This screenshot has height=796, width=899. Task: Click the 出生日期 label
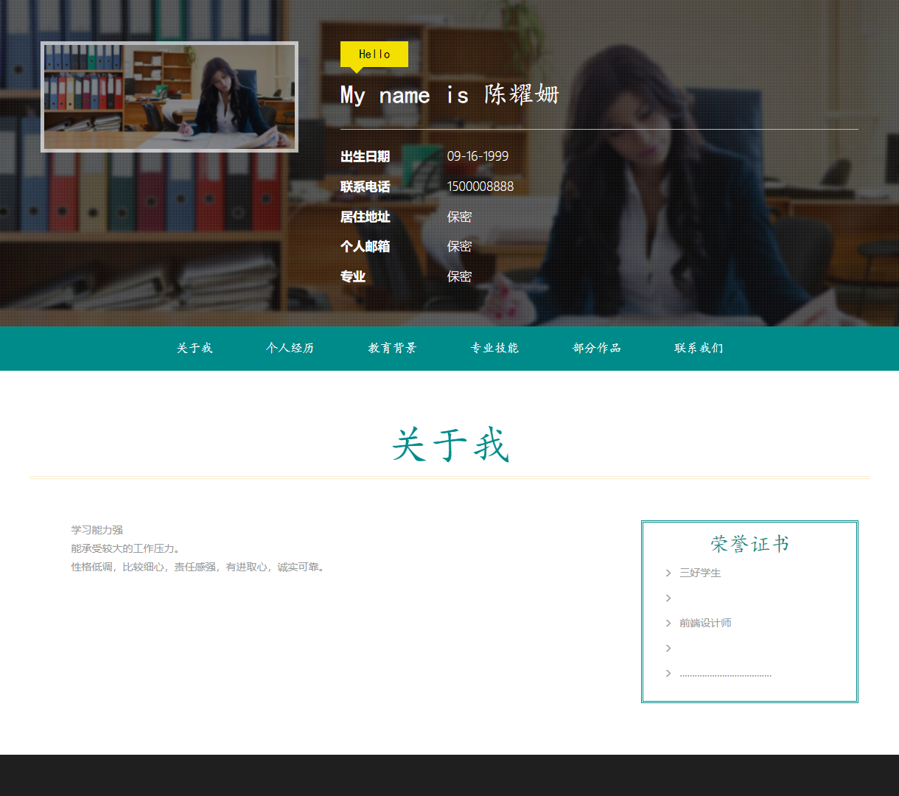(365, 156)
